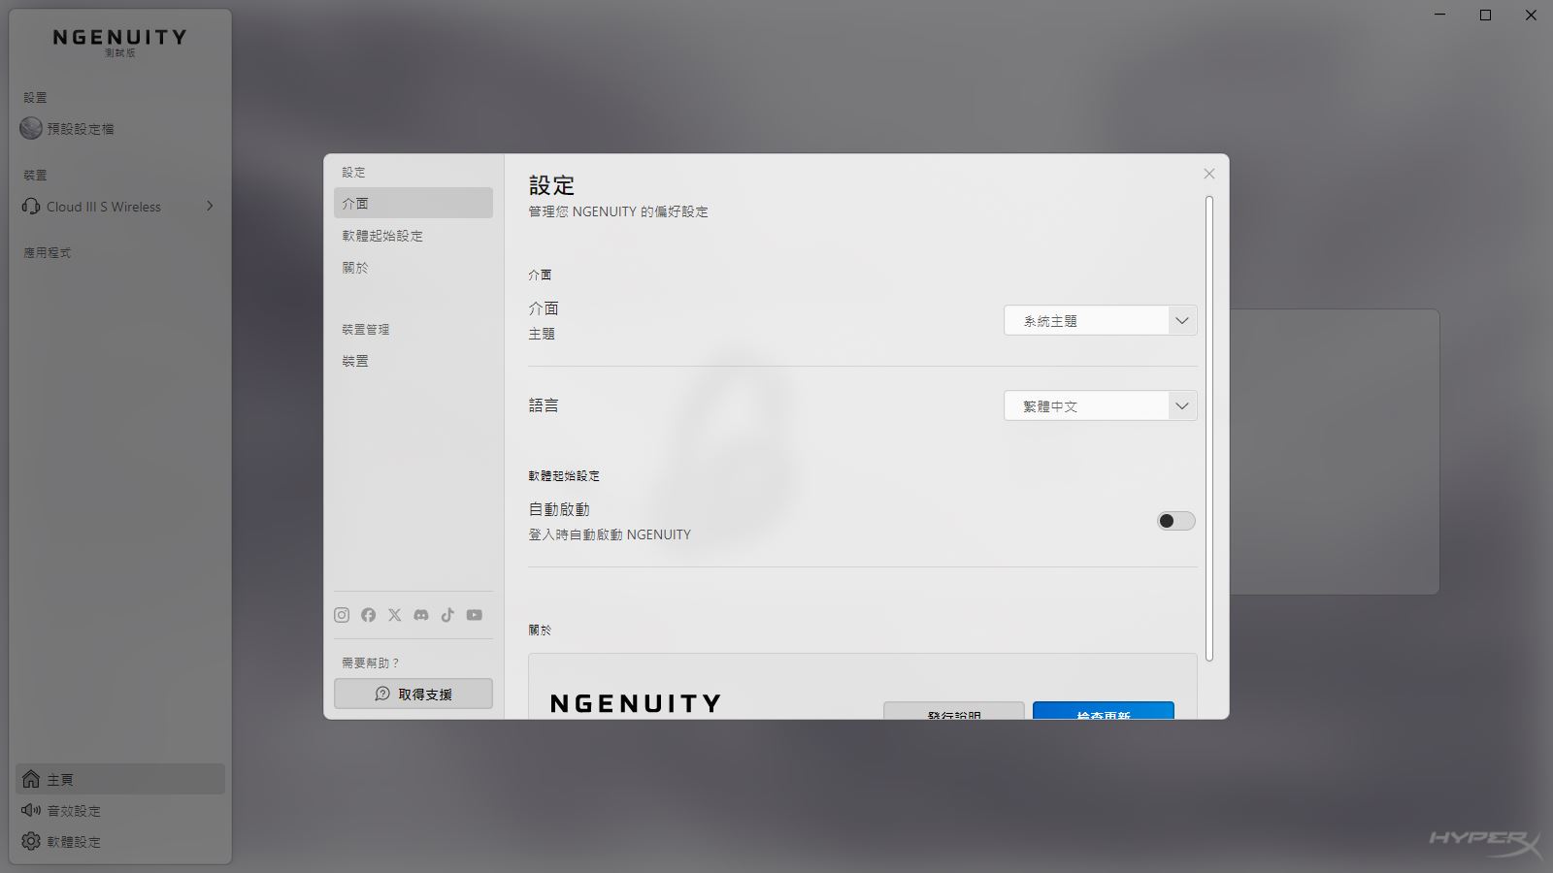Click the gear icon next to 軟體設定

coord(31,841)
